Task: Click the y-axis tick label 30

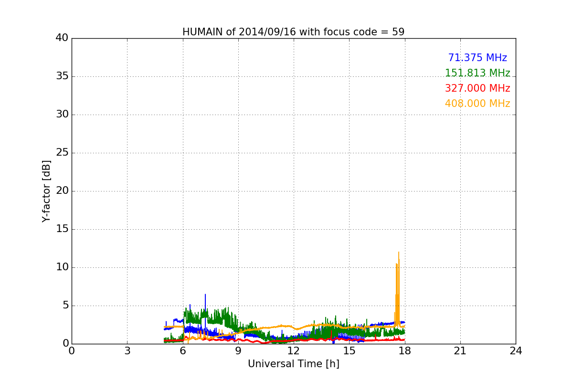Action: click(62, 115)
